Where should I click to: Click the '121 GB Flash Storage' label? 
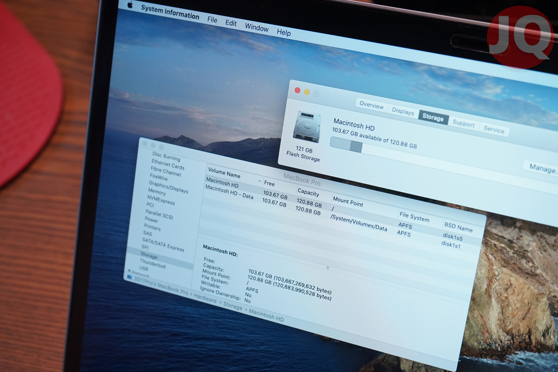pos(303,154)
